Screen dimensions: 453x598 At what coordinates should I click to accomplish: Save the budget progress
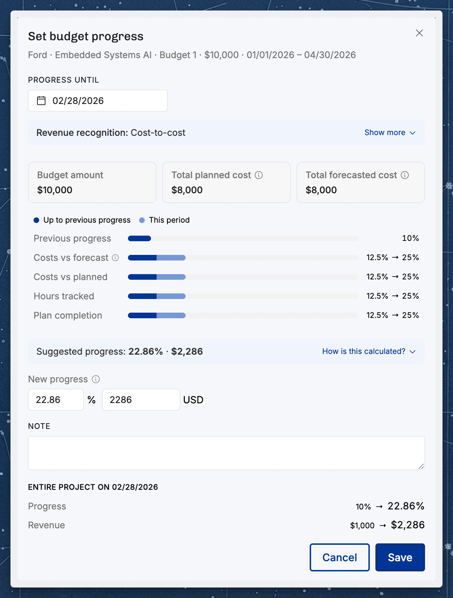(400, 557)
